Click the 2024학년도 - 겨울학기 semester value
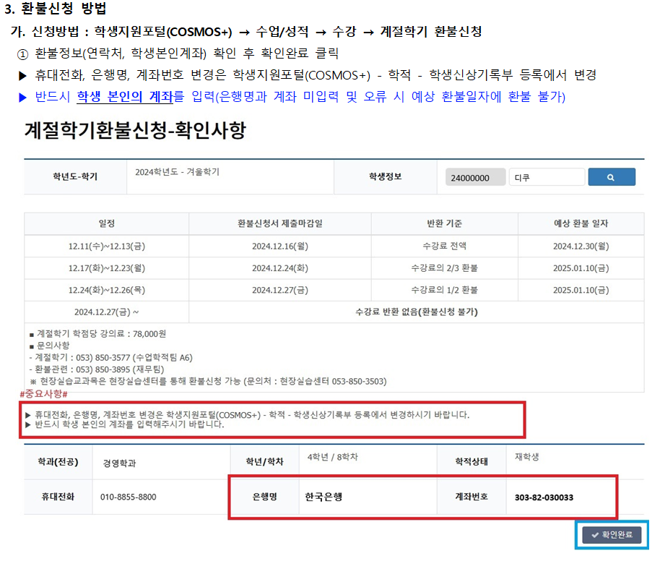Viewport: 660px width, 561px height. click(x=178, y=173)
